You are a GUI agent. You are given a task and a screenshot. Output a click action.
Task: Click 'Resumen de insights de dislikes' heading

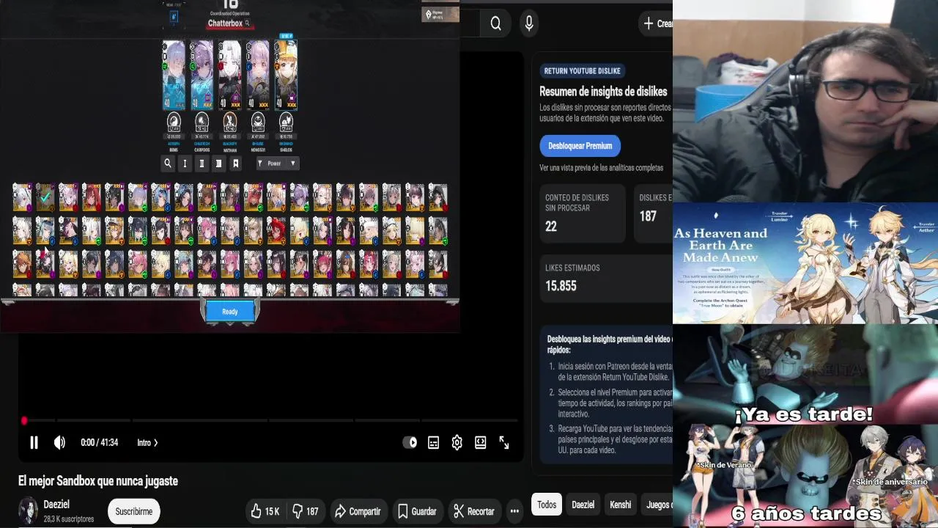(603, 92)
